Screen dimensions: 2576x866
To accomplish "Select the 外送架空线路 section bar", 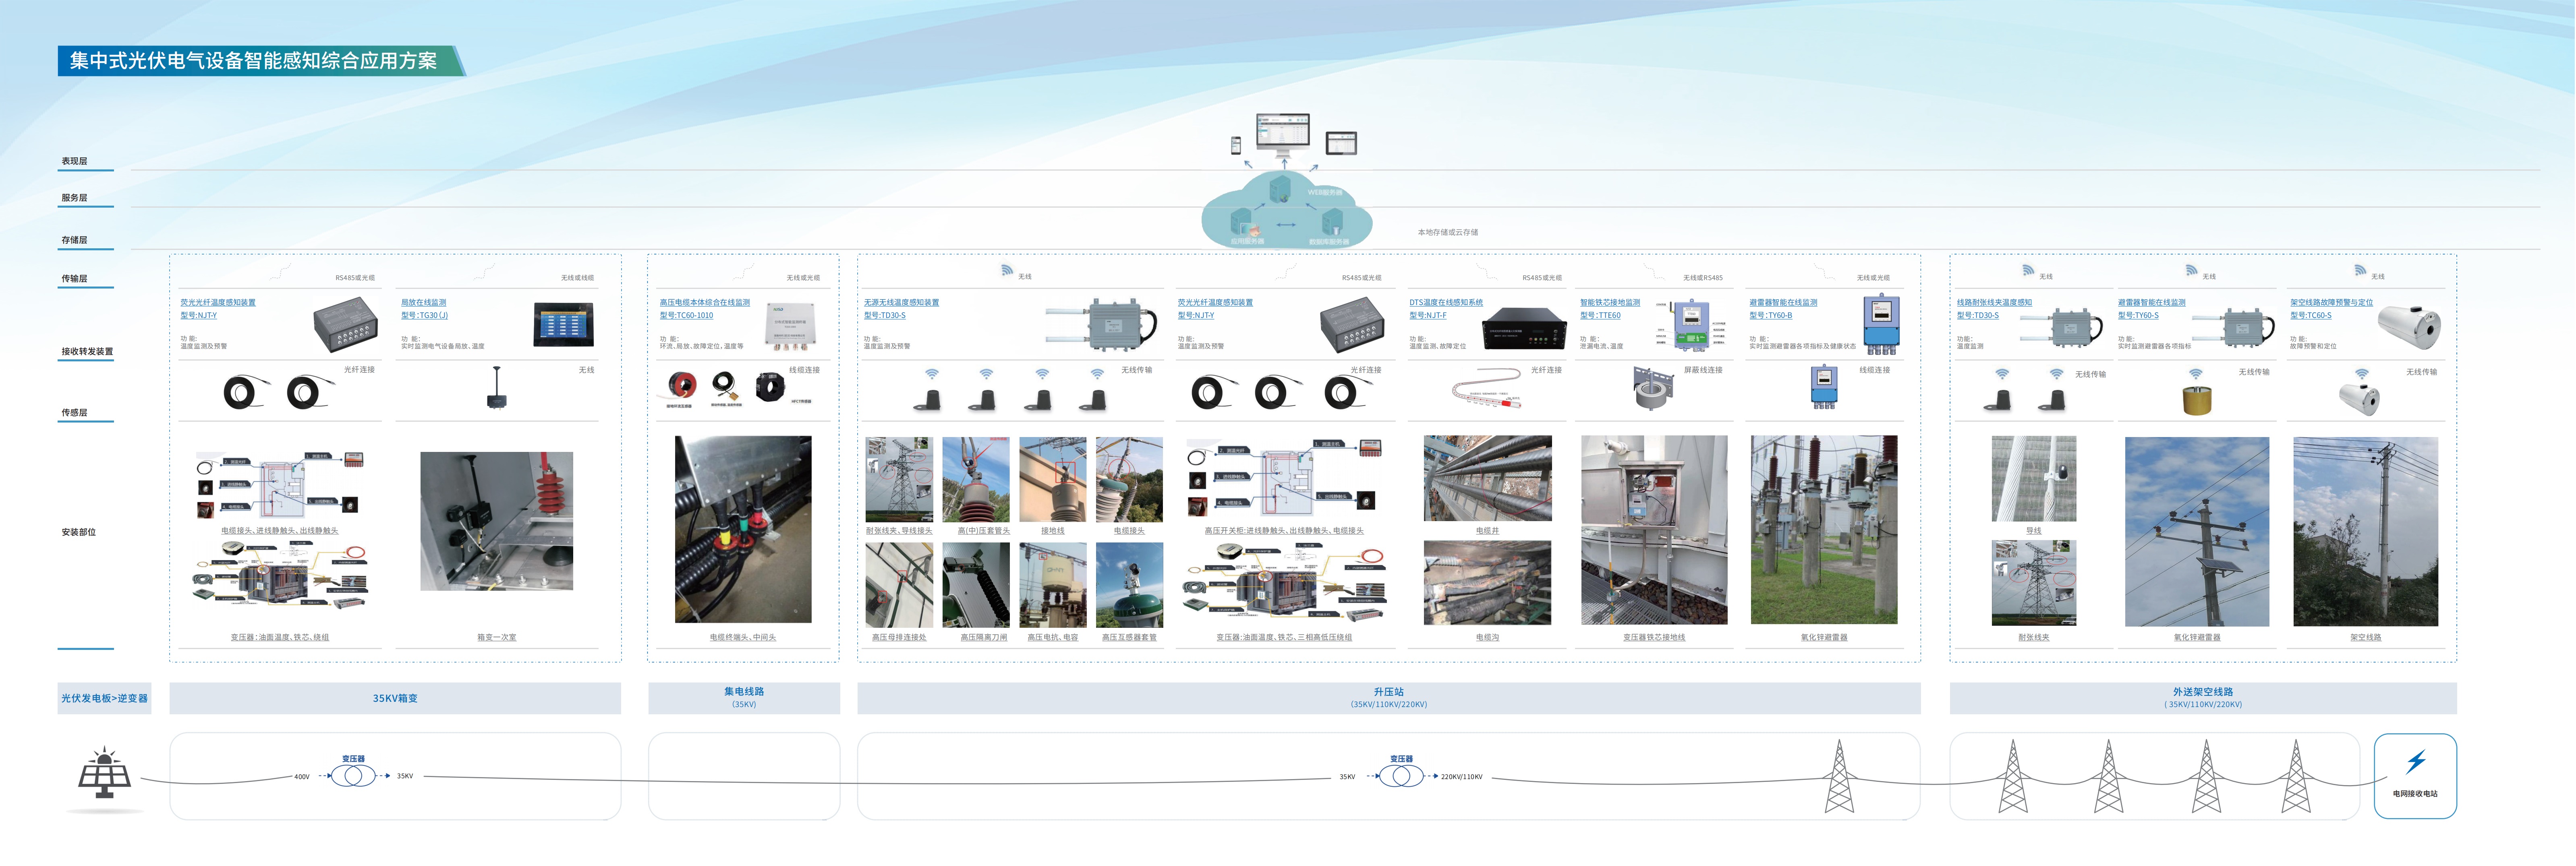I will tap(2203, 698).
